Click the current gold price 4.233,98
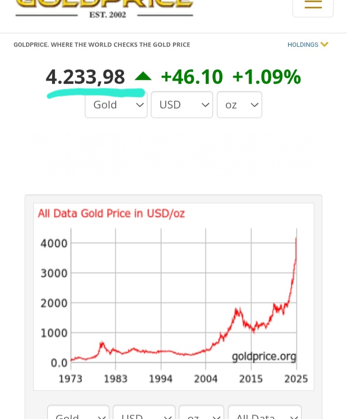This screenshot has width=347, height=419. pyautogui.click(x=85, y=77)
